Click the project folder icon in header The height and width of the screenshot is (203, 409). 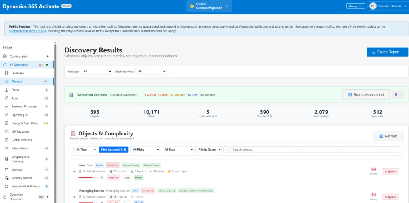[x=192, y=6]
